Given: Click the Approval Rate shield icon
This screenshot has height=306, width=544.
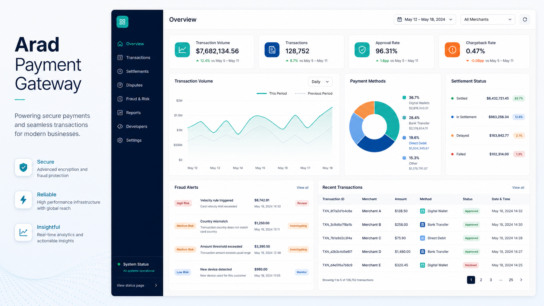Looking at the screenshot, I should coord(362,50).
